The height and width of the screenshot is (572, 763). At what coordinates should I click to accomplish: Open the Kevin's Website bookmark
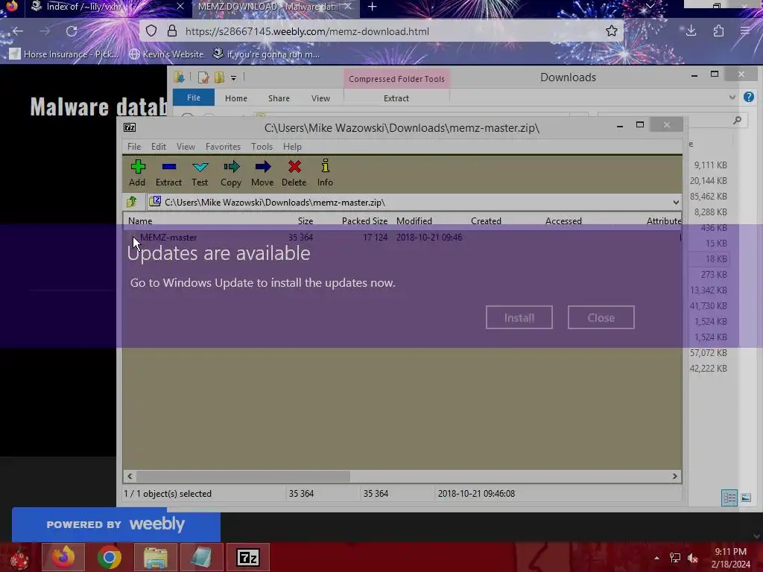click(166, 54)
